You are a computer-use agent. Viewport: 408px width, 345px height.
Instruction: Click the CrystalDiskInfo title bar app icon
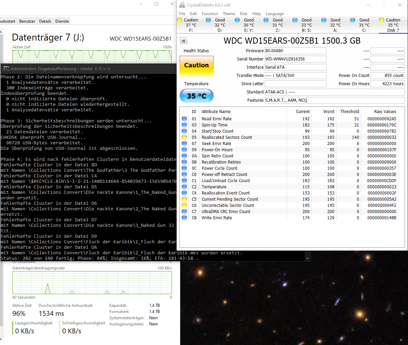[x=183, y=5]
